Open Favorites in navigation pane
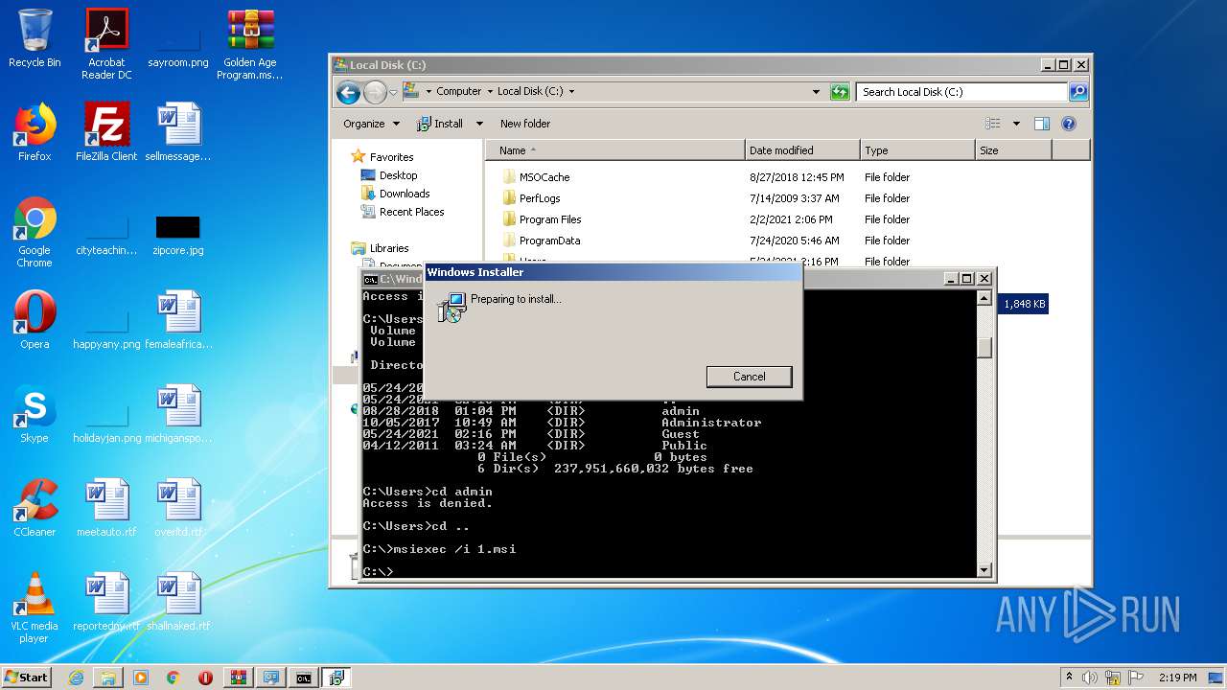This screenshot has height=690, width=1227. 391,157
